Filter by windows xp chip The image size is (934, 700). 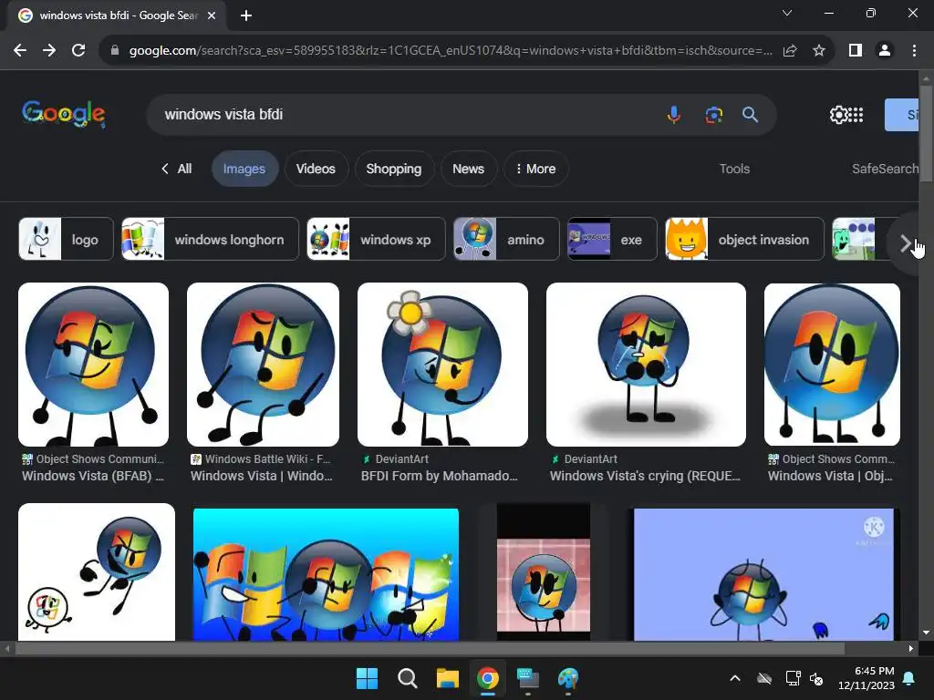pos(376,240)
